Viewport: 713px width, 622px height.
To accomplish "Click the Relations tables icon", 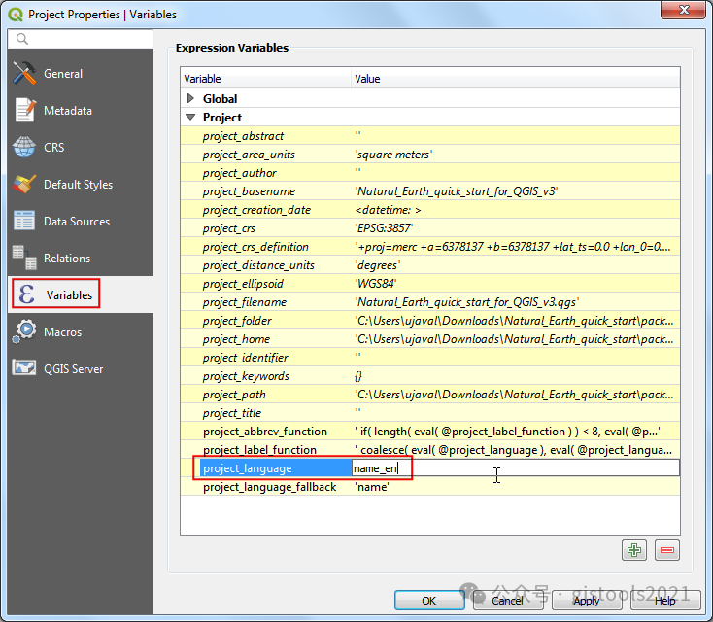I will (x=24, y=258).
